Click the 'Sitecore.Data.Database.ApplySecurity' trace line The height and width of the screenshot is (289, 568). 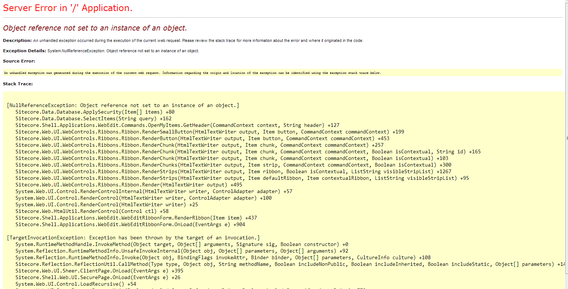pos(95,112)
